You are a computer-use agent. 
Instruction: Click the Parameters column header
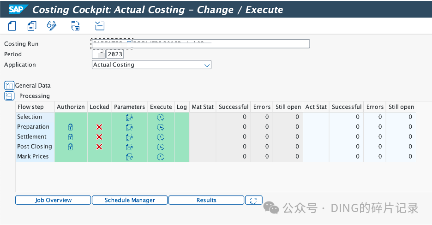tap(130, 107)
